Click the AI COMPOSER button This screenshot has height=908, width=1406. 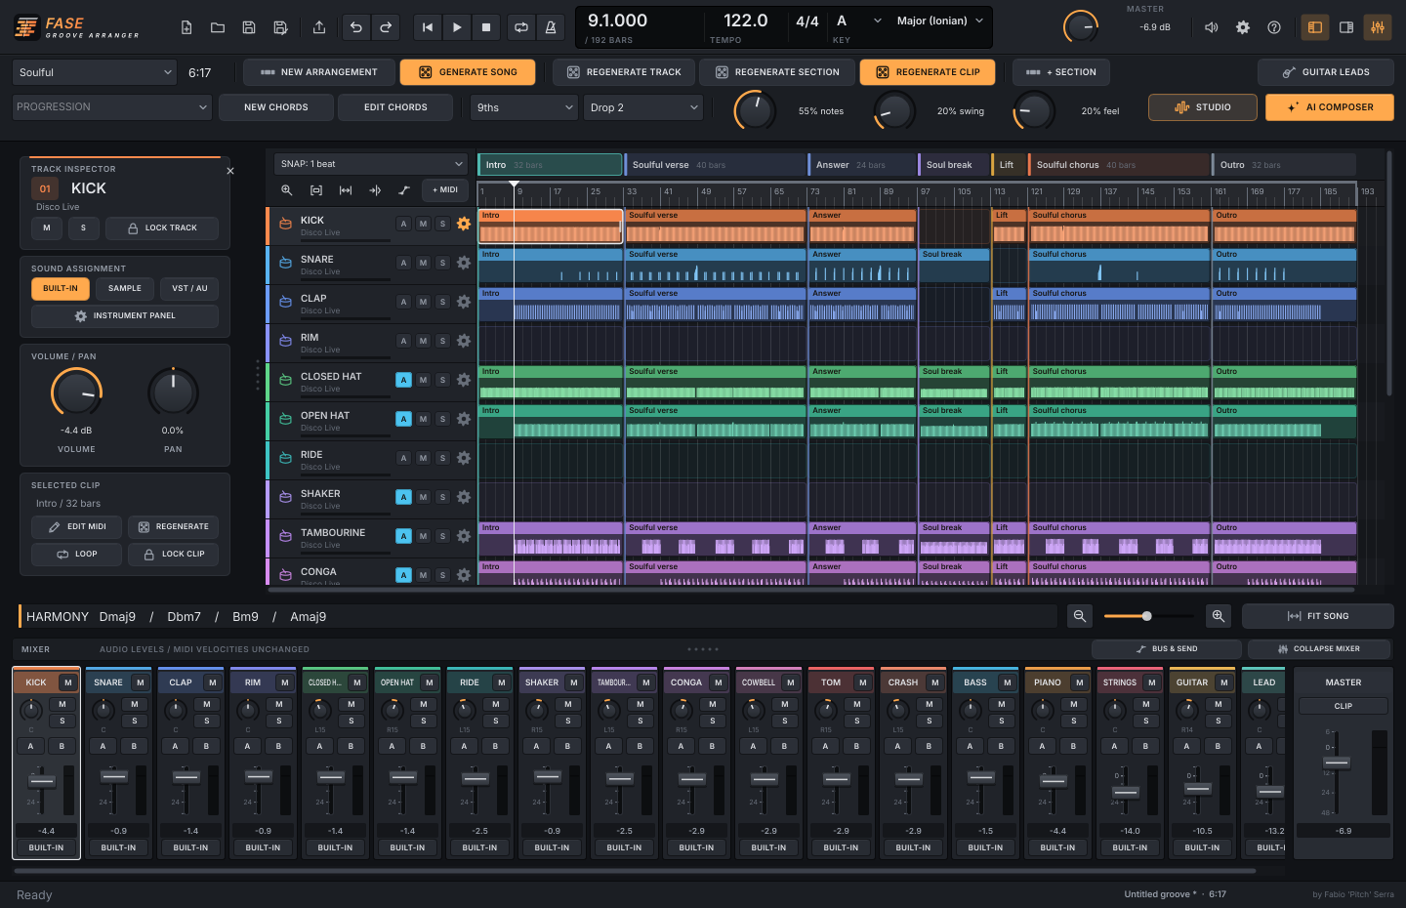[1330, 107]
